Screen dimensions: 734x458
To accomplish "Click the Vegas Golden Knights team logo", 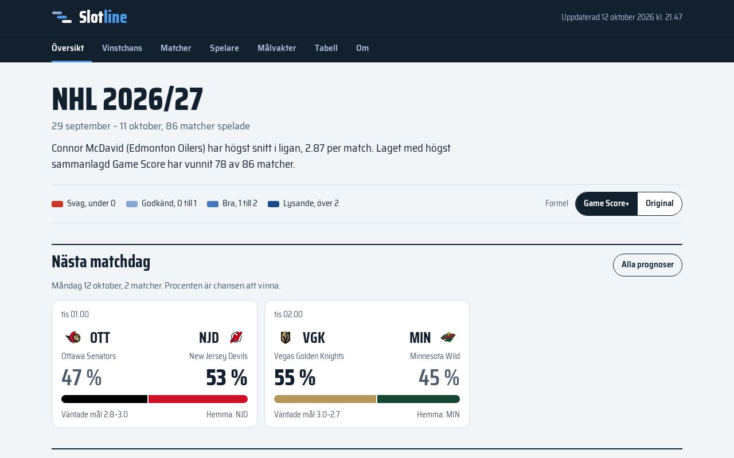I will coord(286,338).
